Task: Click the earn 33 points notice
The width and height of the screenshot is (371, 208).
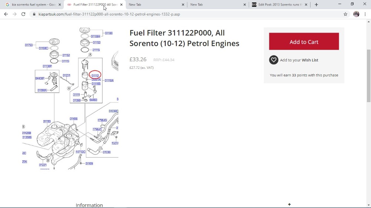Action: (x=304, y=75)
